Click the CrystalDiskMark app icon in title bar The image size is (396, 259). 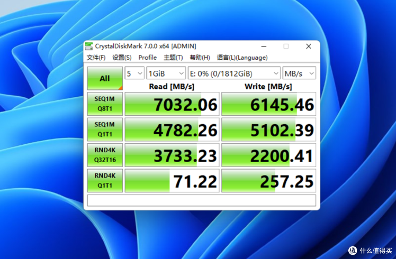(89, 46)
